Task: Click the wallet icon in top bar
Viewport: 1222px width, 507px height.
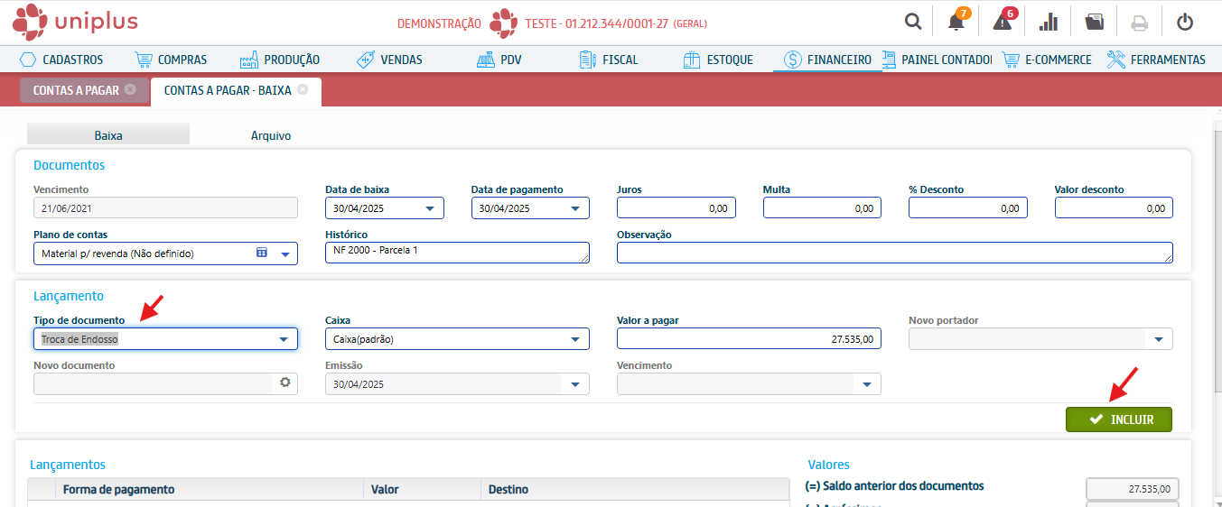Action: (1095, 23)
